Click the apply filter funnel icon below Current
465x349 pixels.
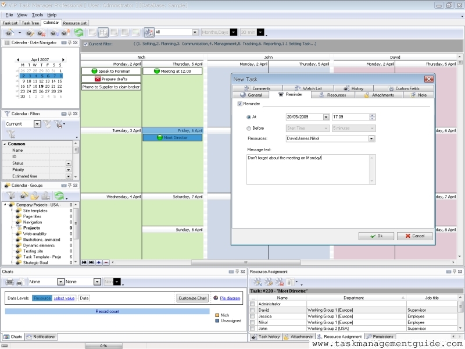(x=10, y=134)
